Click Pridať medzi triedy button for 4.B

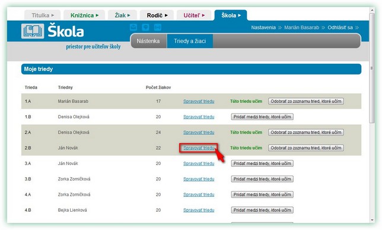click(262, 210)
